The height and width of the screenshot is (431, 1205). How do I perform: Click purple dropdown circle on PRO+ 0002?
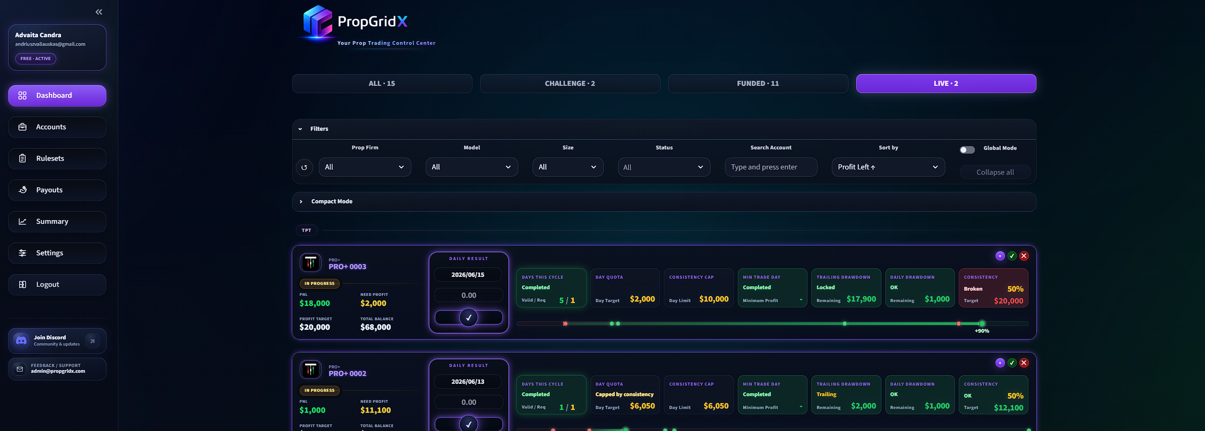point(1000,363)
